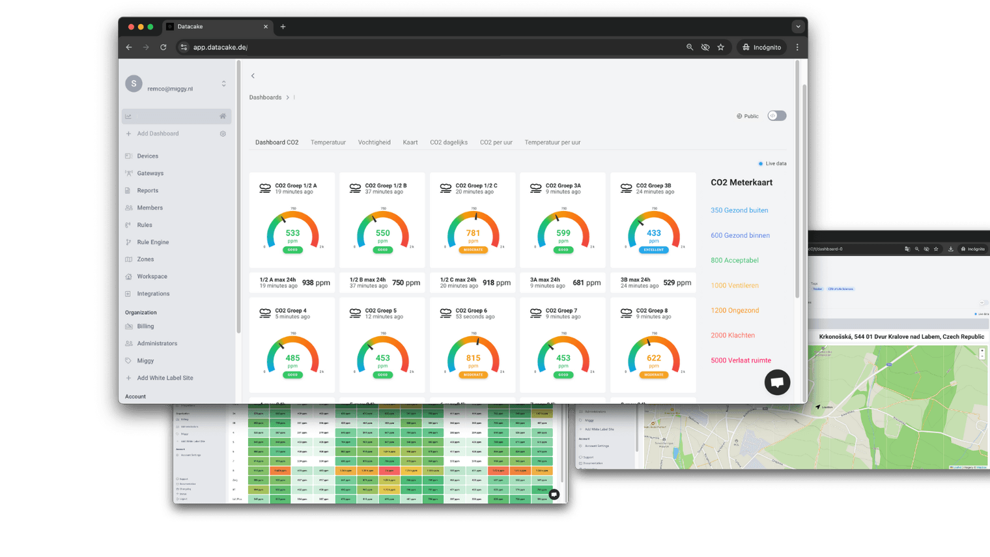The width and height of the screenshot is (990, 557).
Task: Click the chat bubble in the heatmap window
Action: click(554, 494)
